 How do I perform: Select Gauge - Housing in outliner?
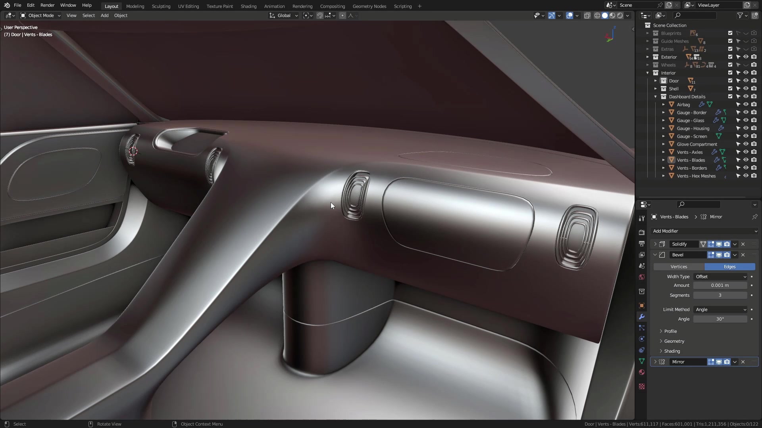point(693,128)
